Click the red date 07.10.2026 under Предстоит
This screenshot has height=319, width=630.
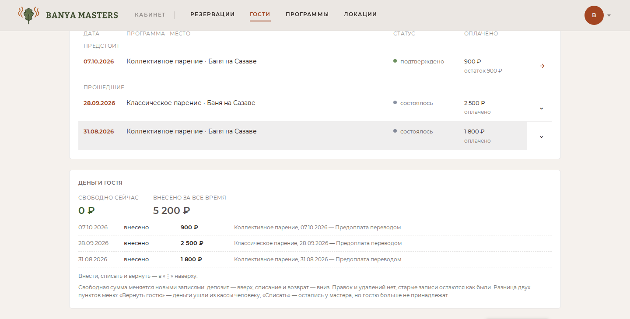[99, 62]
